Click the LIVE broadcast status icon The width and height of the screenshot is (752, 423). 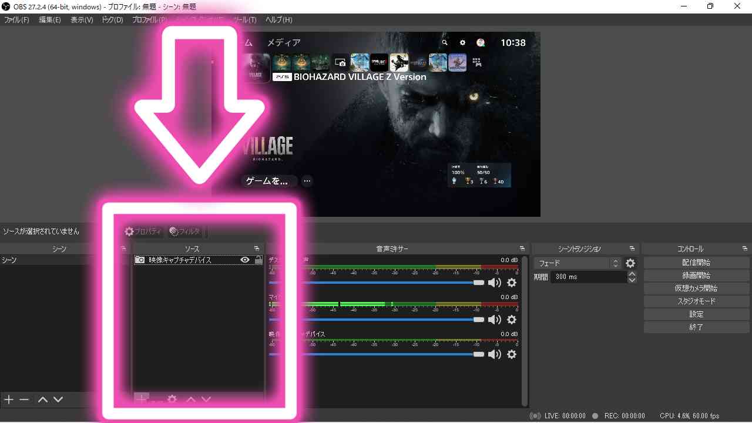click(x=535, y=416)
